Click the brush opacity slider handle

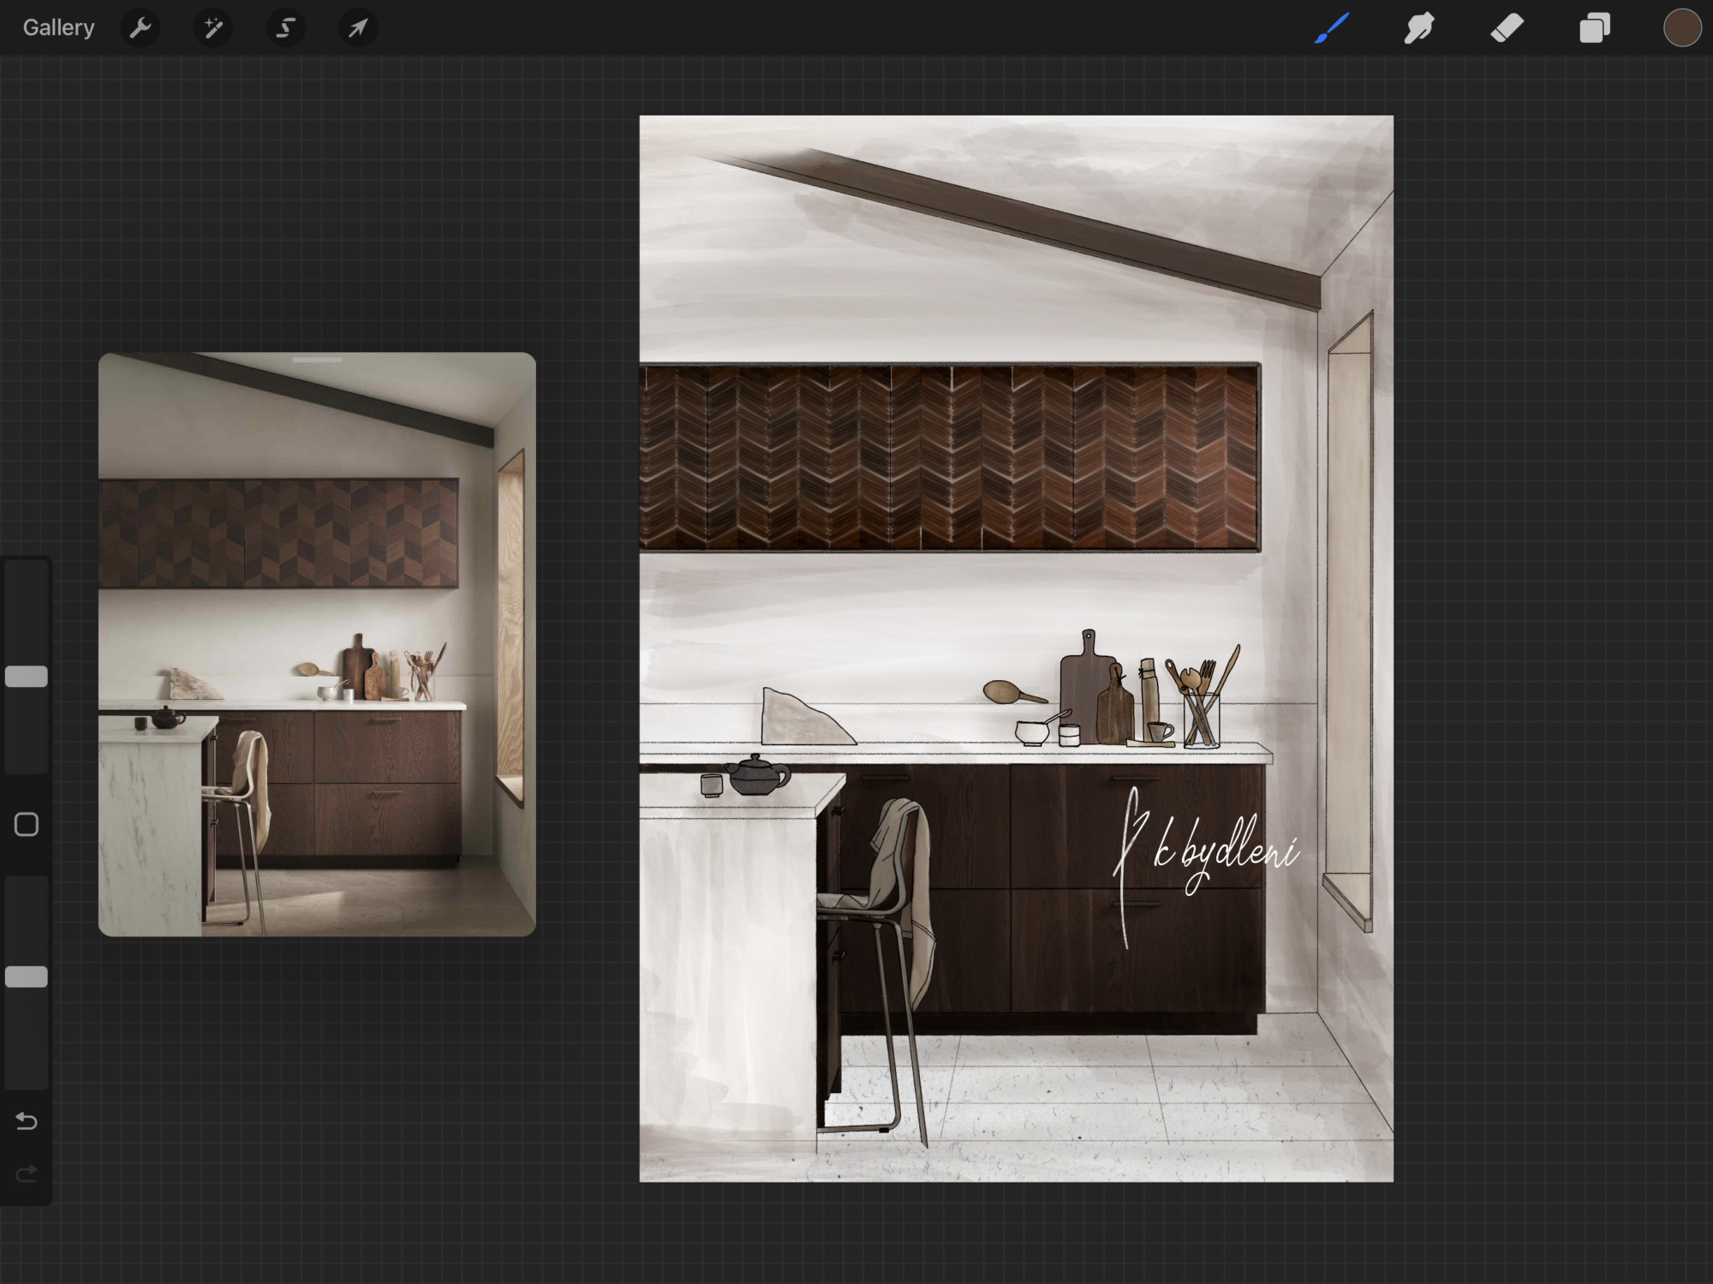tap(27, 976)
